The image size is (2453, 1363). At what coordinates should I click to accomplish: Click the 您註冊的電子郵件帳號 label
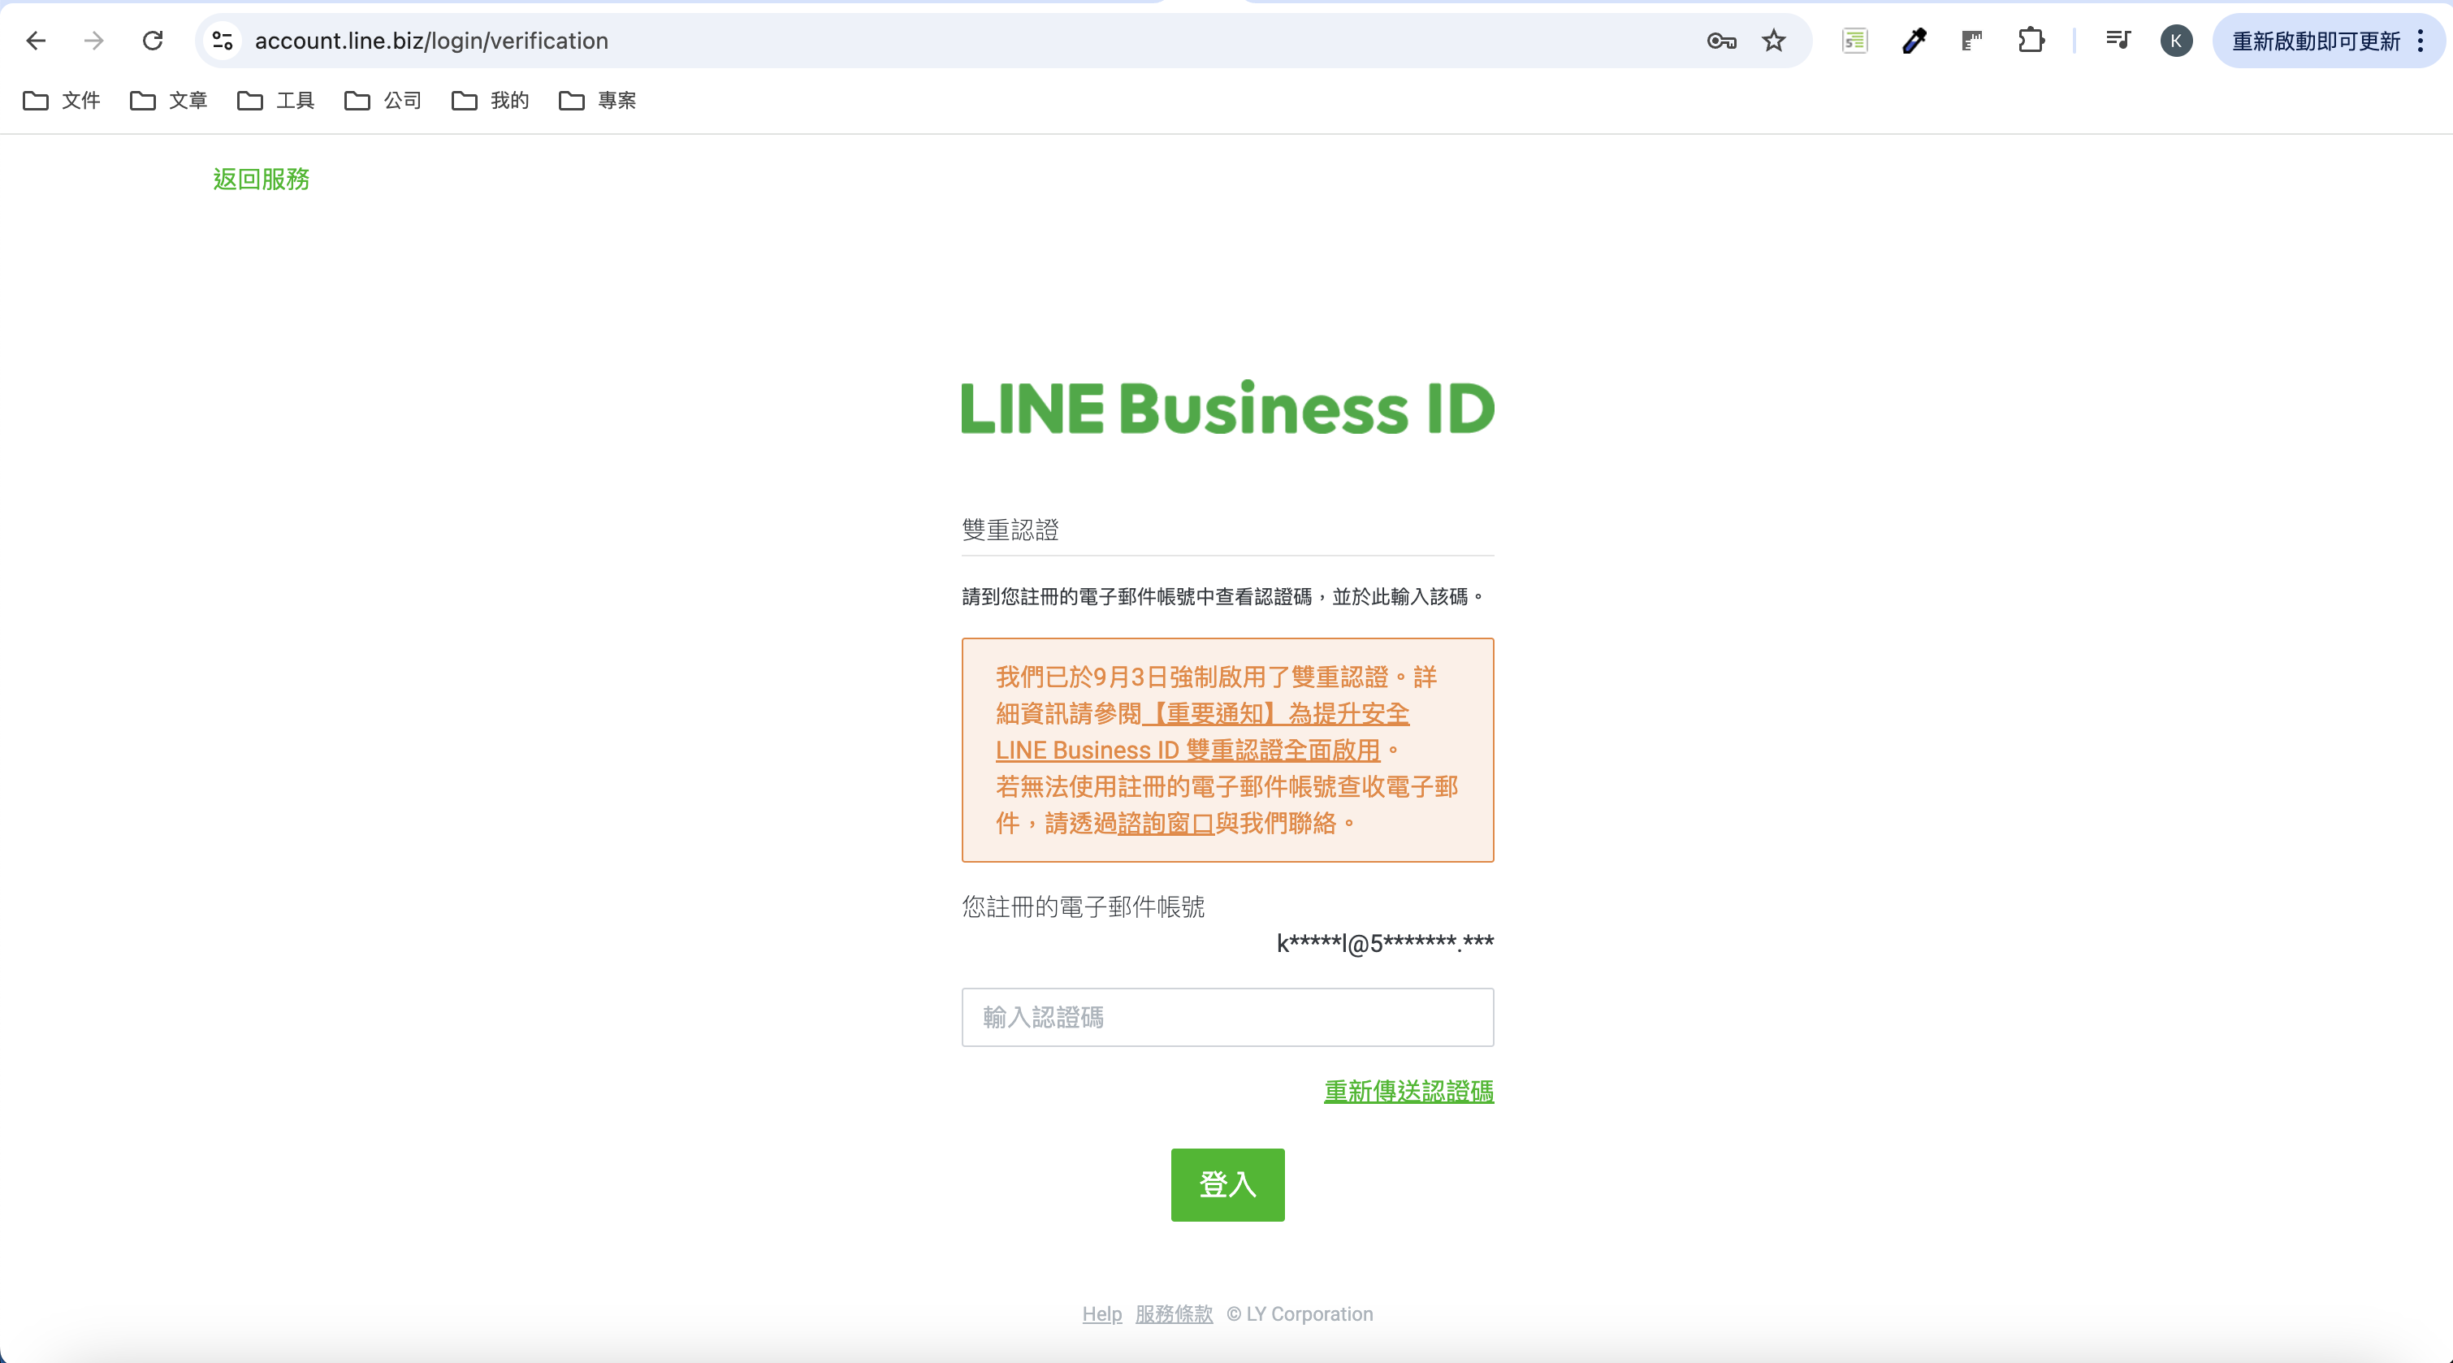1084,907
